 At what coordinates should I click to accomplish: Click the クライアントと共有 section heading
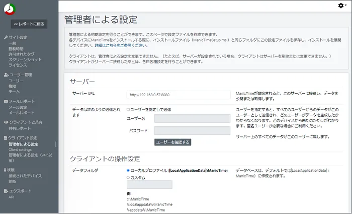26,122
